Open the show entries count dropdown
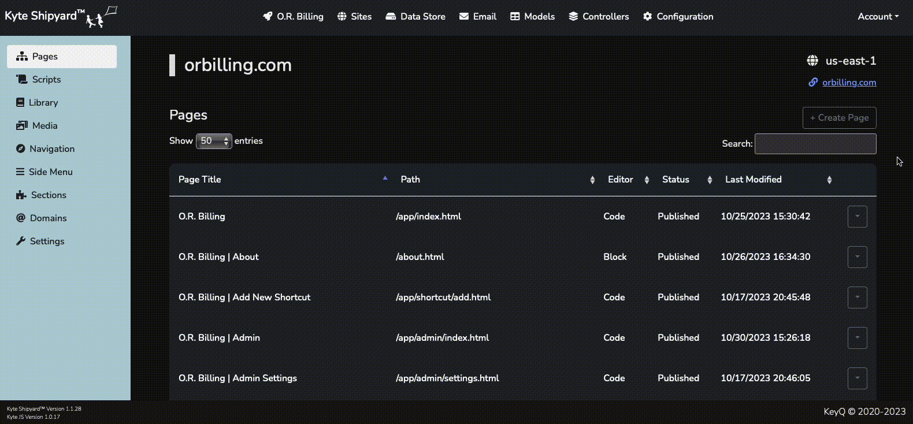 (214, 141)
